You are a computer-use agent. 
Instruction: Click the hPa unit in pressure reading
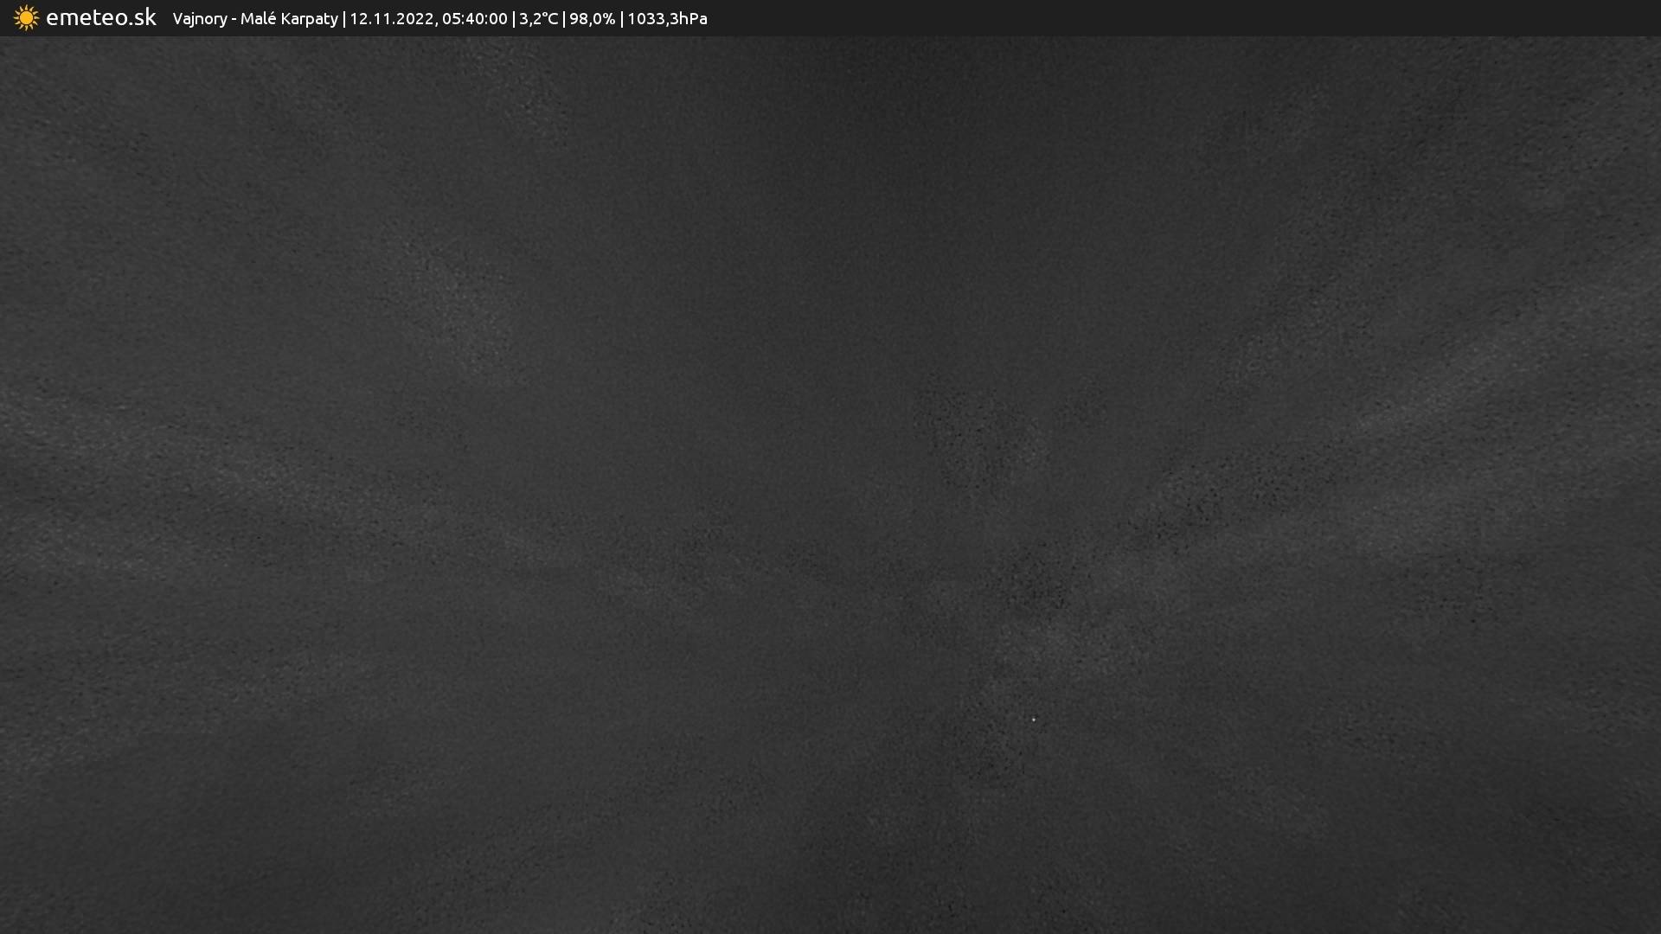693,19
